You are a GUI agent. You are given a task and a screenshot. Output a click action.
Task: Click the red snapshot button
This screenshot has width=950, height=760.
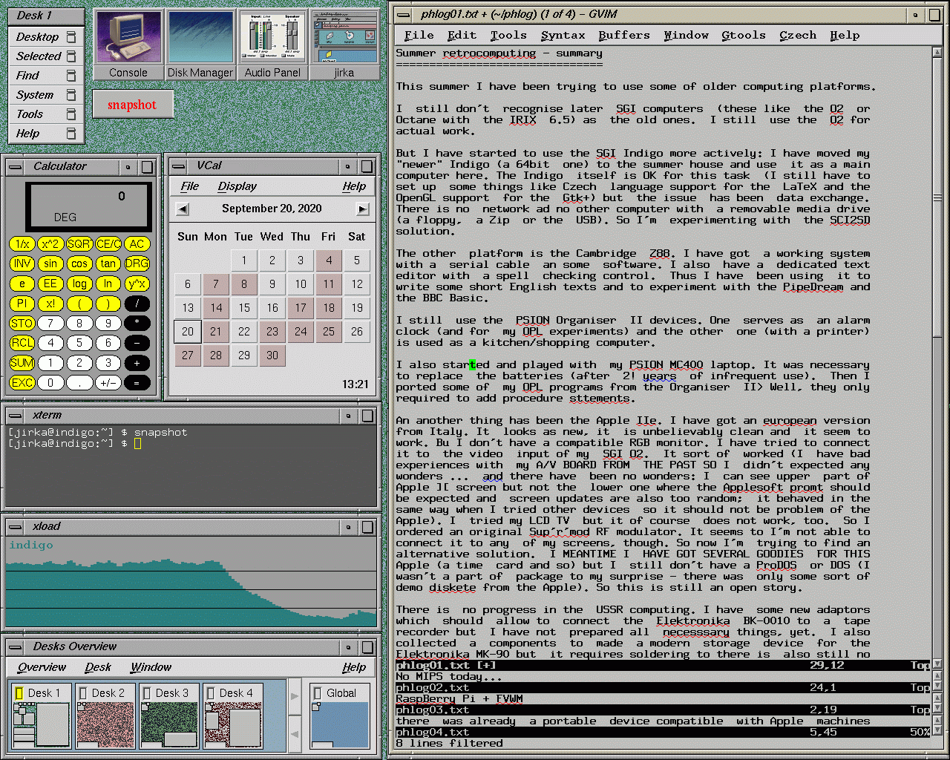point(132,105)
